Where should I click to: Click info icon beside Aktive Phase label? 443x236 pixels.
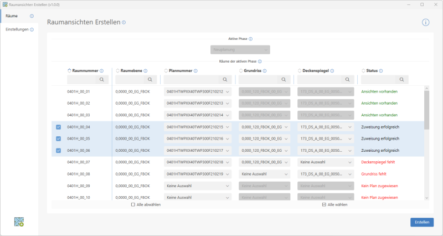coord(251,39)
